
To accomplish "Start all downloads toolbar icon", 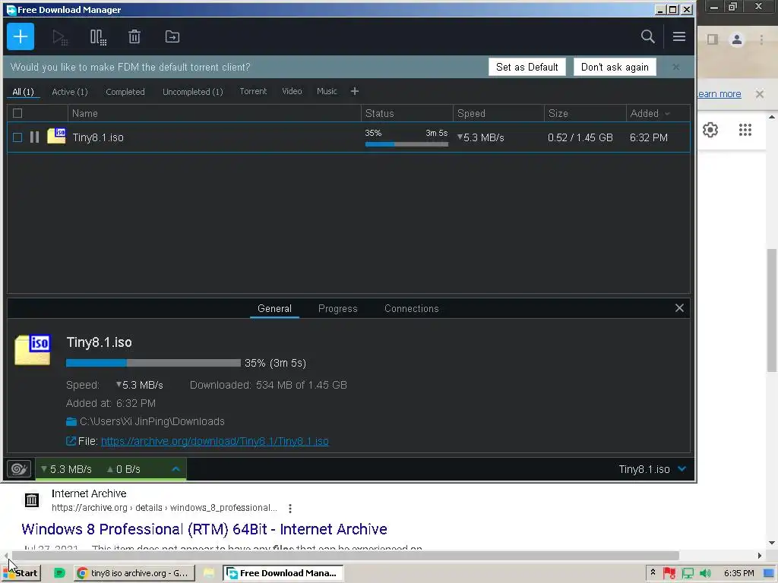I will [x=60, y=37].
